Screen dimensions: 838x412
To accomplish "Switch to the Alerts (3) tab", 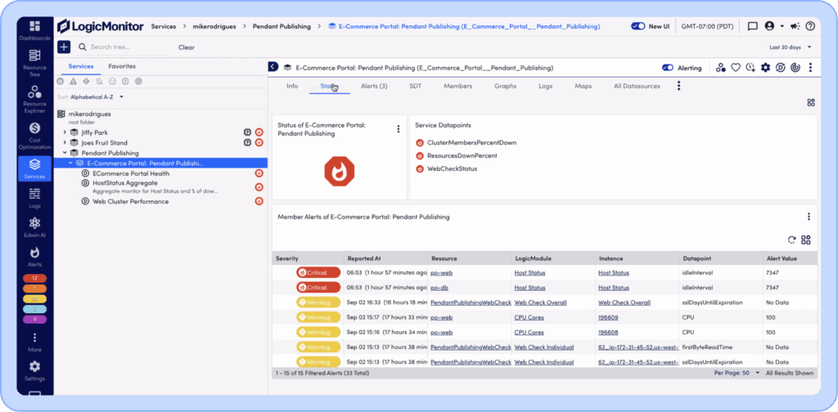I will (374, 86).
